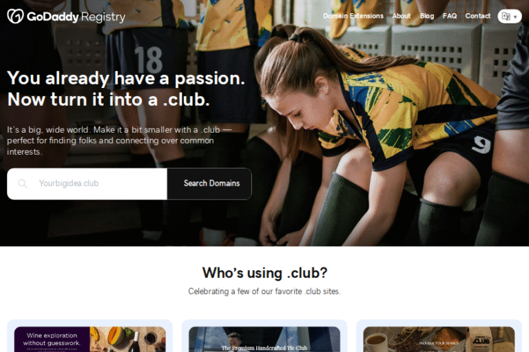The width and height of the screenshot is (529, 352).
Task: Click the "Who's using .club?" heading
Action: [264, 273]
